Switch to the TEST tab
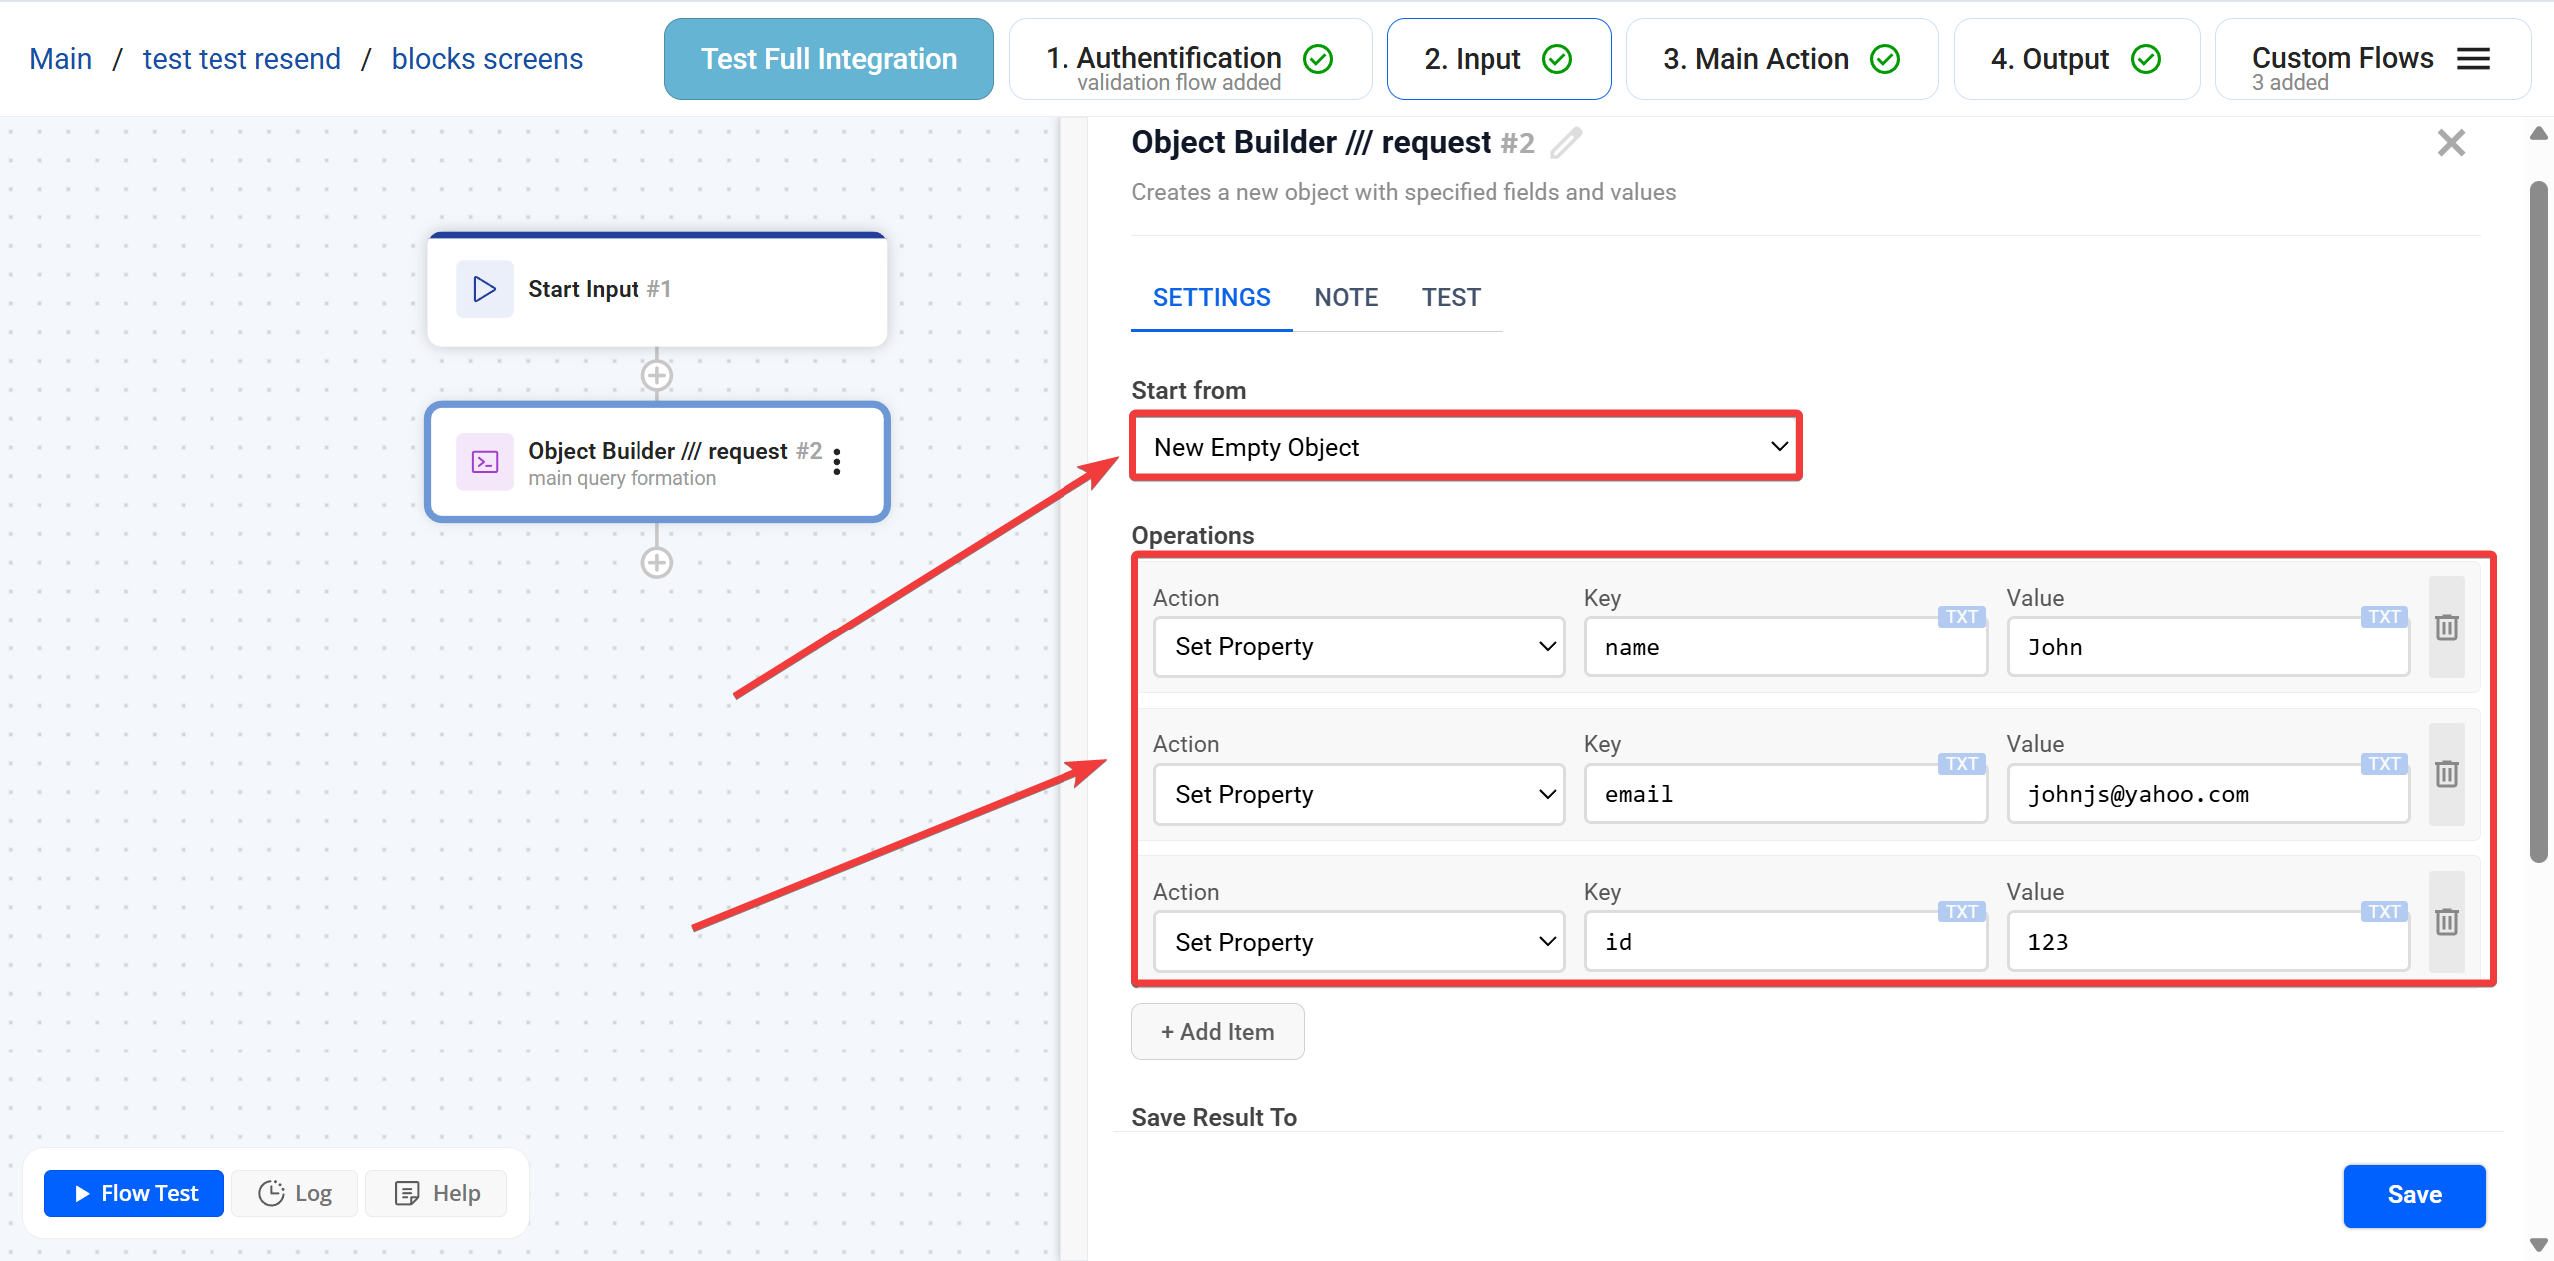 point(1451,298)
